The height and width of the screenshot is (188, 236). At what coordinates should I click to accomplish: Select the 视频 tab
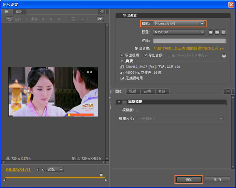click(x=133, y=91)
